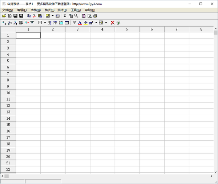
Task: Open the 帮助(H) menu
Action: click(x=90, y=10)
